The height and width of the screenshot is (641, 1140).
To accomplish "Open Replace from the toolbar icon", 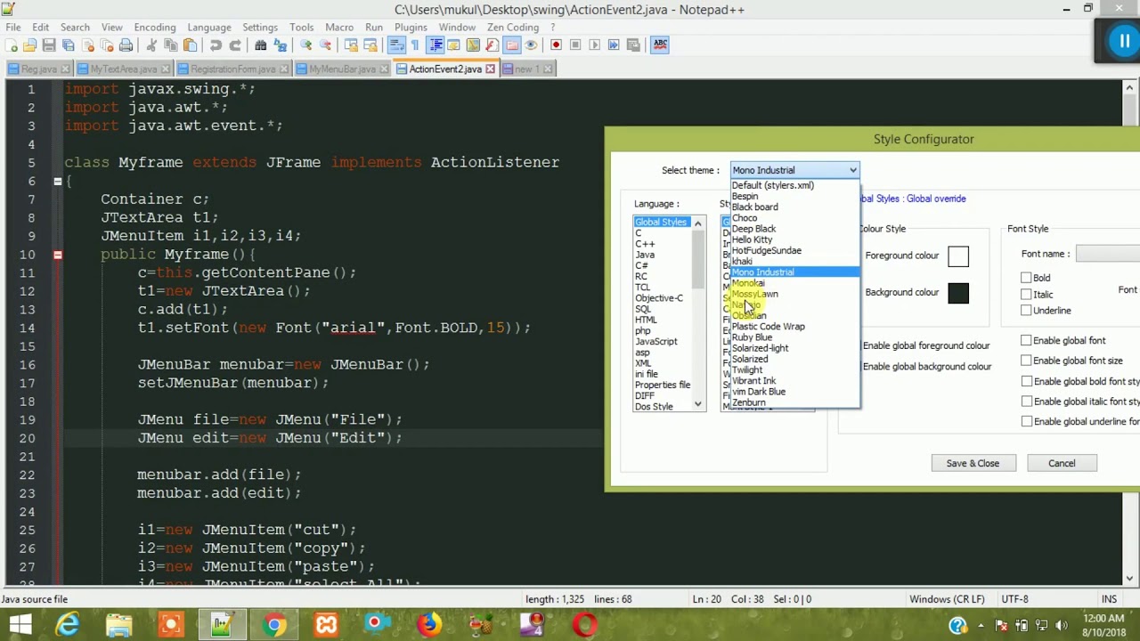I will click(280, 45).
